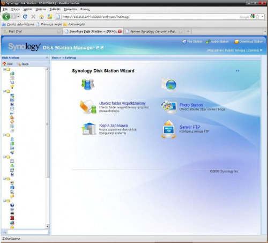
Task: Click the Audio Station music note icon
Action: [208, 42]
